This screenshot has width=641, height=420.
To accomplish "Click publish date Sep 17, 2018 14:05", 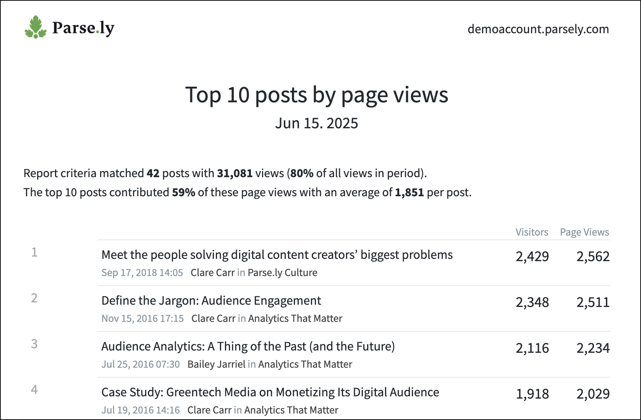I will click(142, 273).
